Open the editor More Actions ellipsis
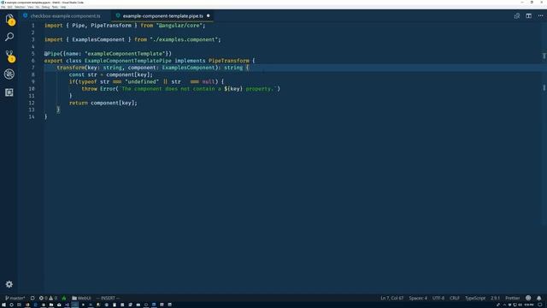Viewport: 547px width, 308px height. tap(540, 16)
